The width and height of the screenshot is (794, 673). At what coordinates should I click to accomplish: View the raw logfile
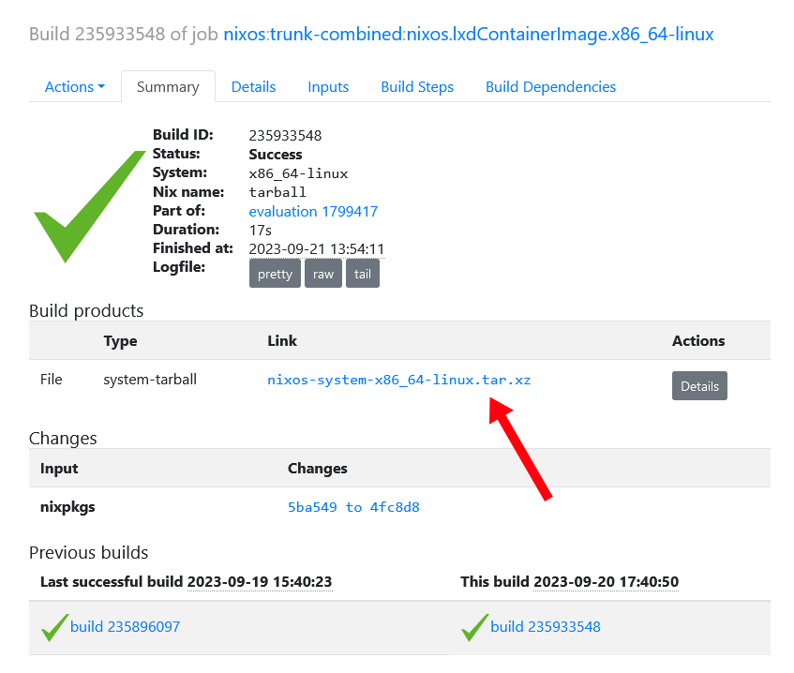pos(323,274)
